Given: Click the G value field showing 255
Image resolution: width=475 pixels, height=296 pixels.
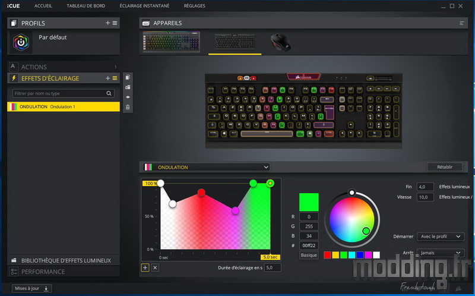Looking at the screenshot, I should click(309, 226).
